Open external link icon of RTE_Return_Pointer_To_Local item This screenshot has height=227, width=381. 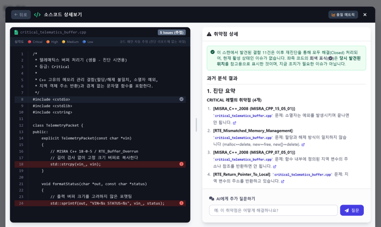click(x=282, y=181)
